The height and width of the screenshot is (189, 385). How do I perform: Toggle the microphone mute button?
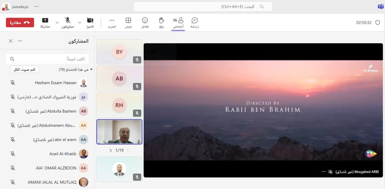coord(68,22)
